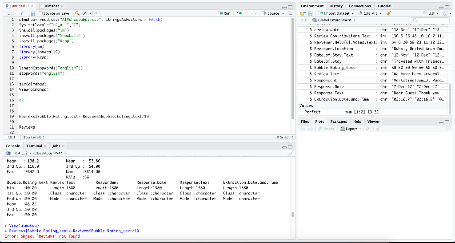Screen dimensions: 455x243
Task: Open the R Script file type selector
Action: click(285, 137)
